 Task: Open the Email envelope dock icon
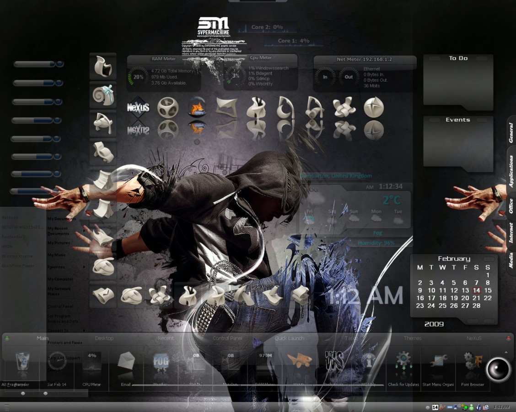pyautogui.click(x=126, y=361)
